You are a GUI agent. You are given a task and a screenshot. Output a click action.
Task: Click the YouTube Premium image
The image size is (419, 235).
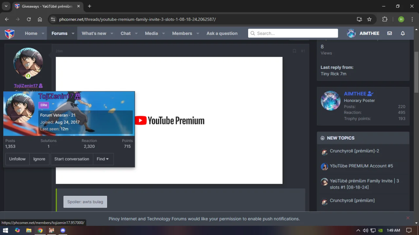coord(169,120)
